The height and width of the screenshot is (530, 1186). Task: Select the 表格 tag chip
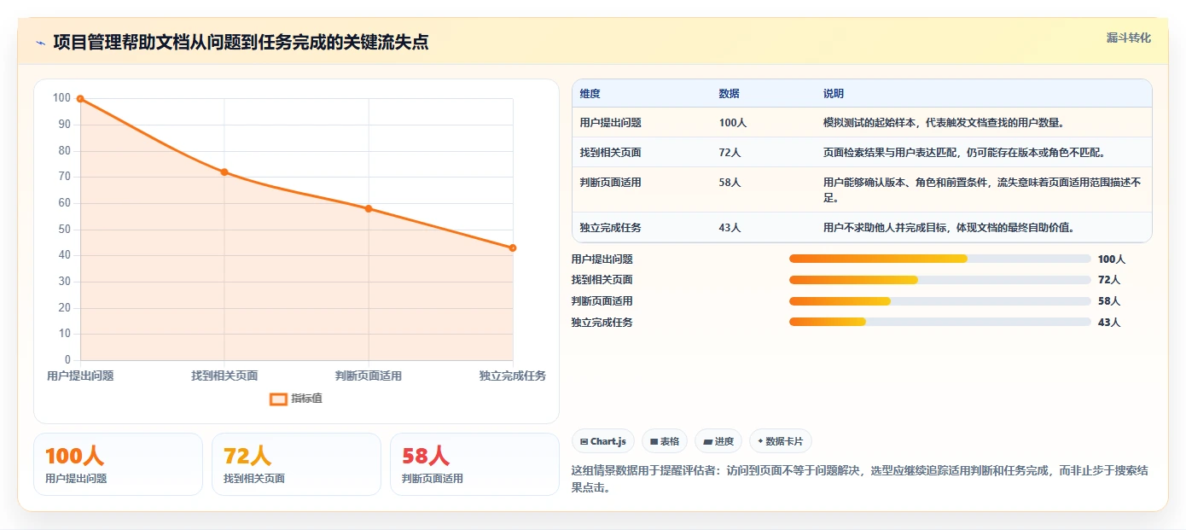665,441
